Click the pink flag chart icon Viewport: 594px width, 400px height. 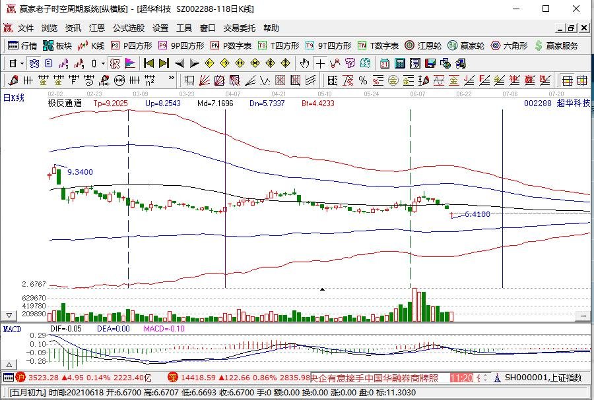(x=130, y=63)
